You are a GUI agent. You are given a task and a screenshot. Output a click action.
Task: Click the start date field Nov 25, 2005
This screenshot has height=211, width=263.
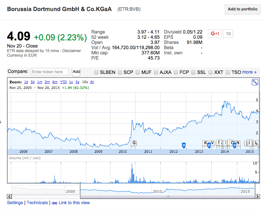tap(21, 88)
